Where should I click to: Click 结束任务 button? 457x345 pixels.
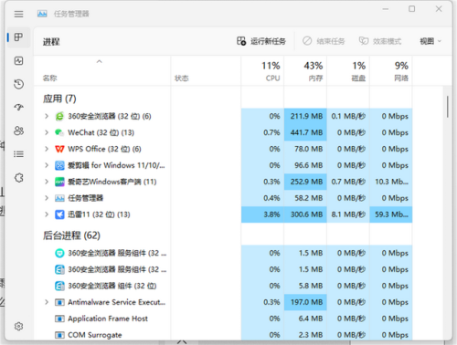(324, 41)
